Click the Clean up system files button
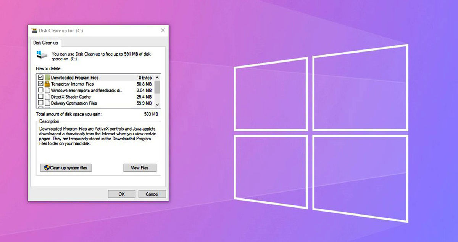Screen dimensions: 458x242 pos(66,168)
